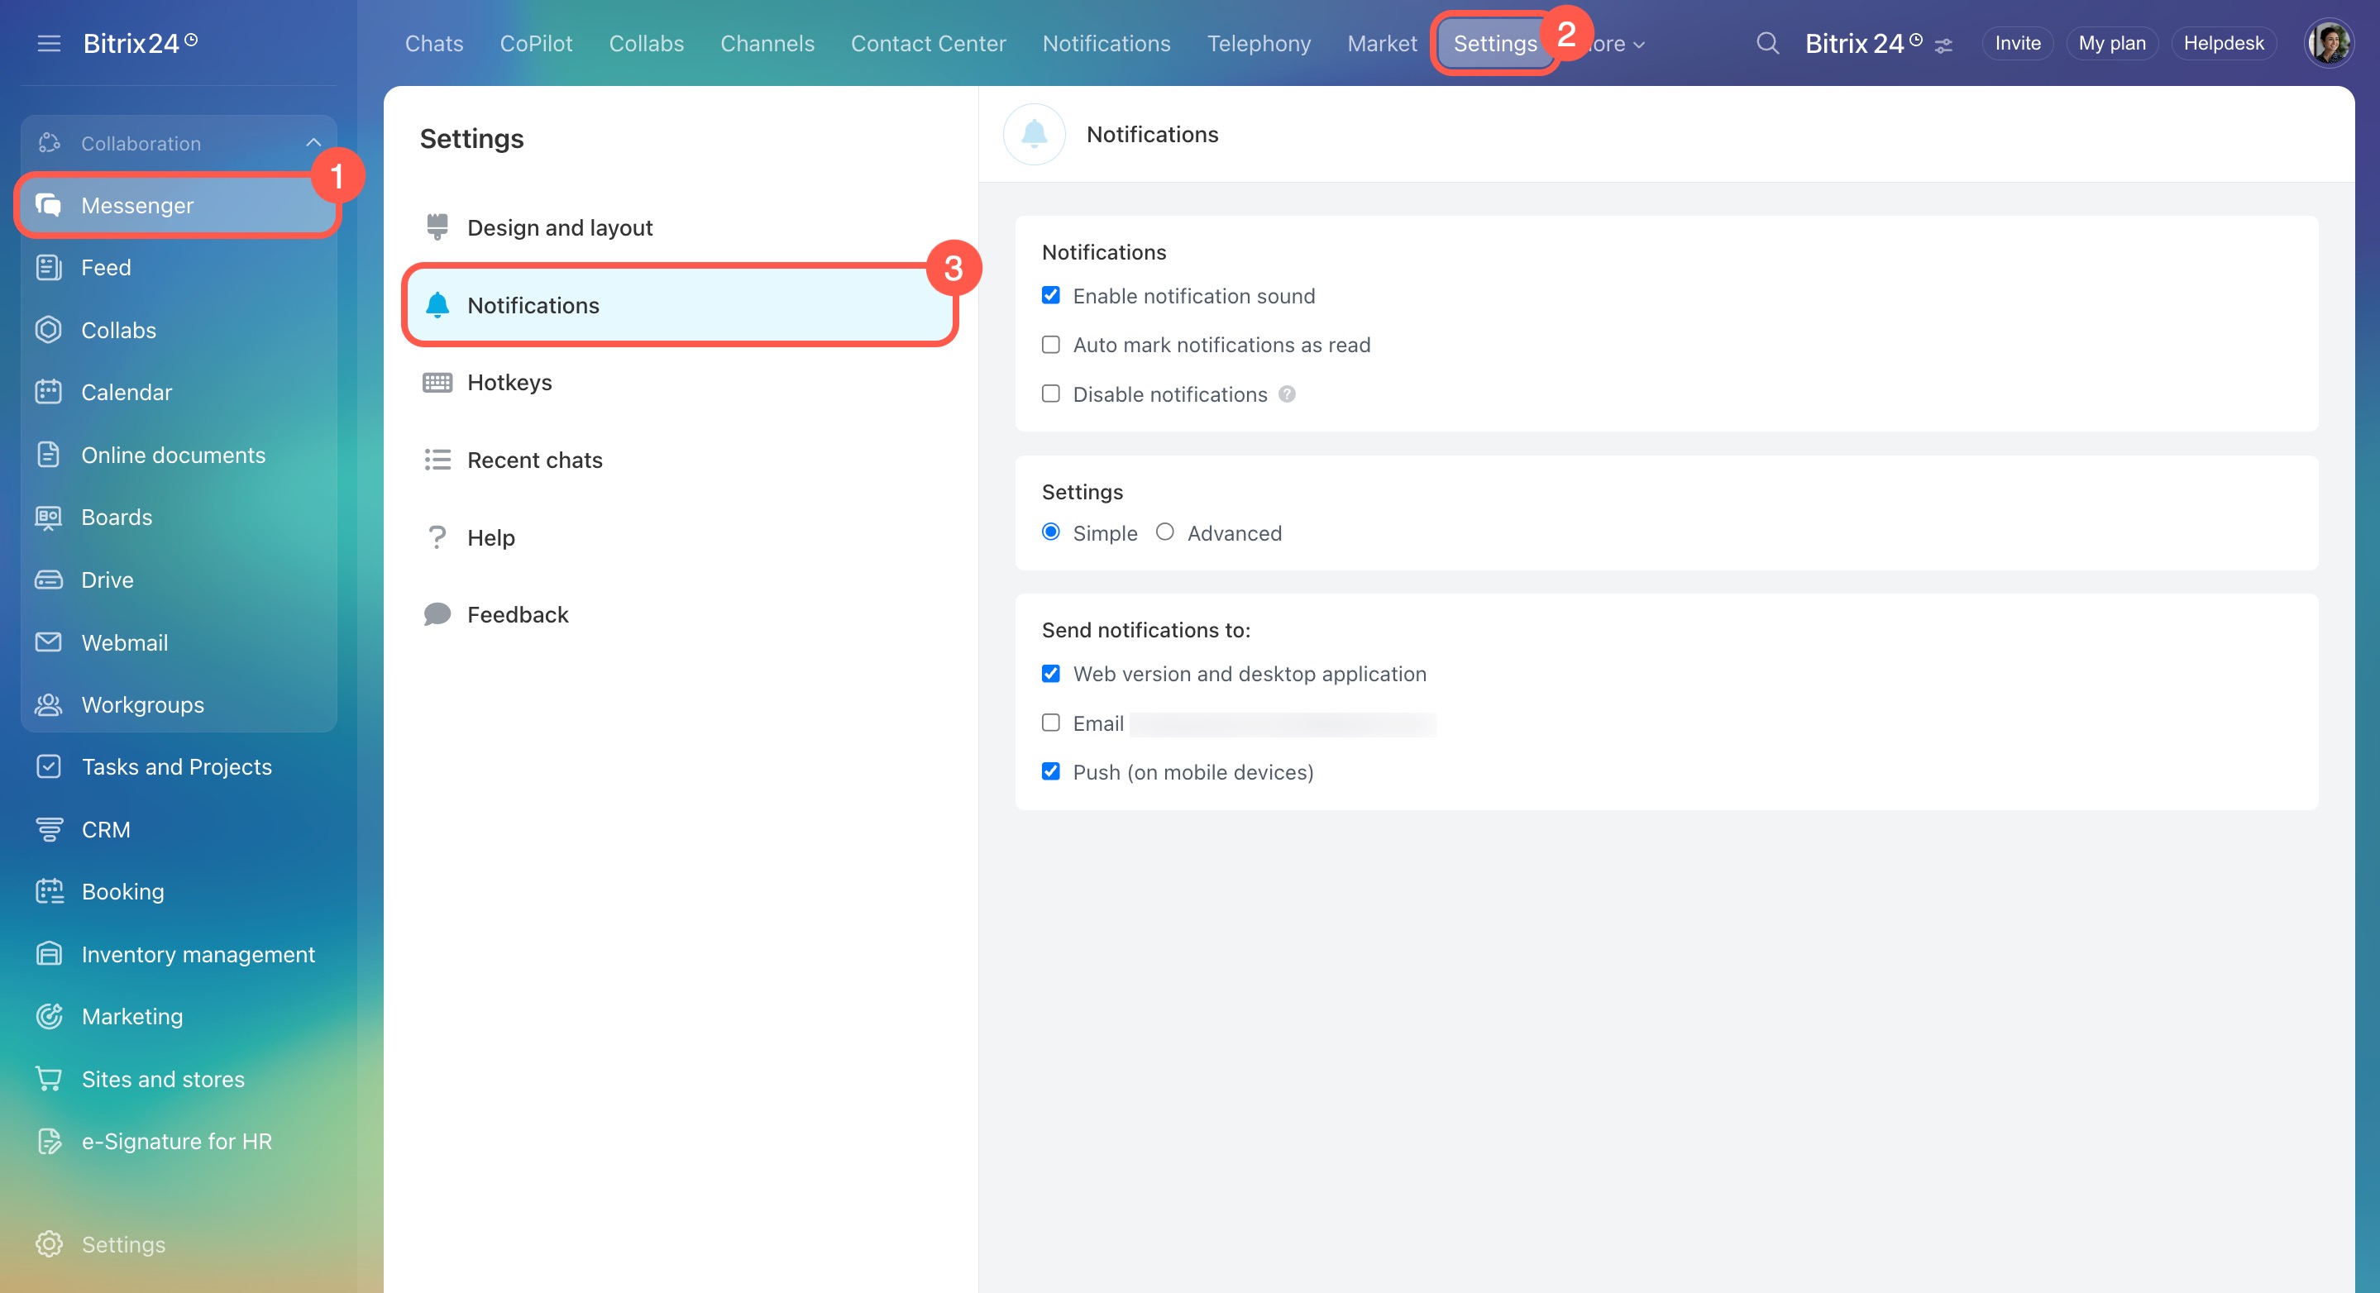
Task: Expand the More dropdown in top menu
Action: [x=1615, y=44]
